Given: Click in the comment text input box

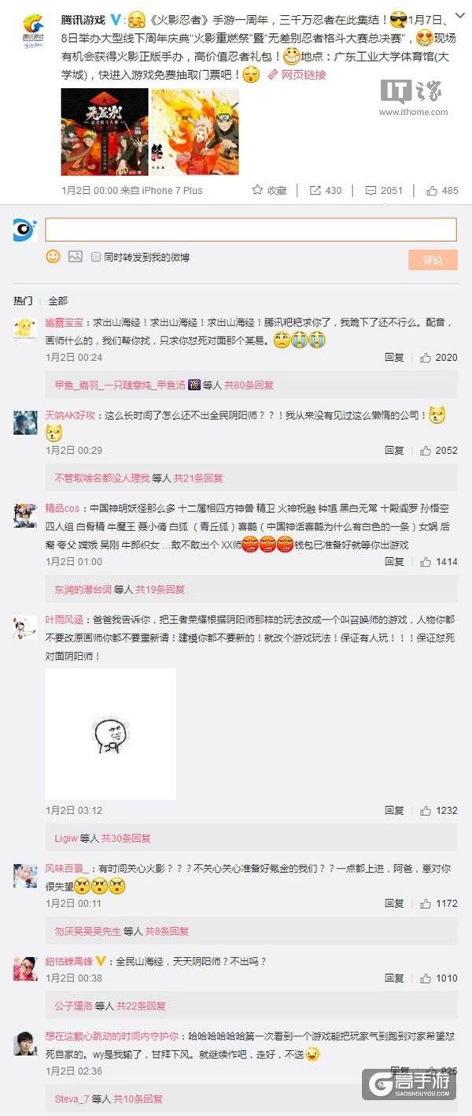Looking at the screenshot, I should [x=251, y=229].
